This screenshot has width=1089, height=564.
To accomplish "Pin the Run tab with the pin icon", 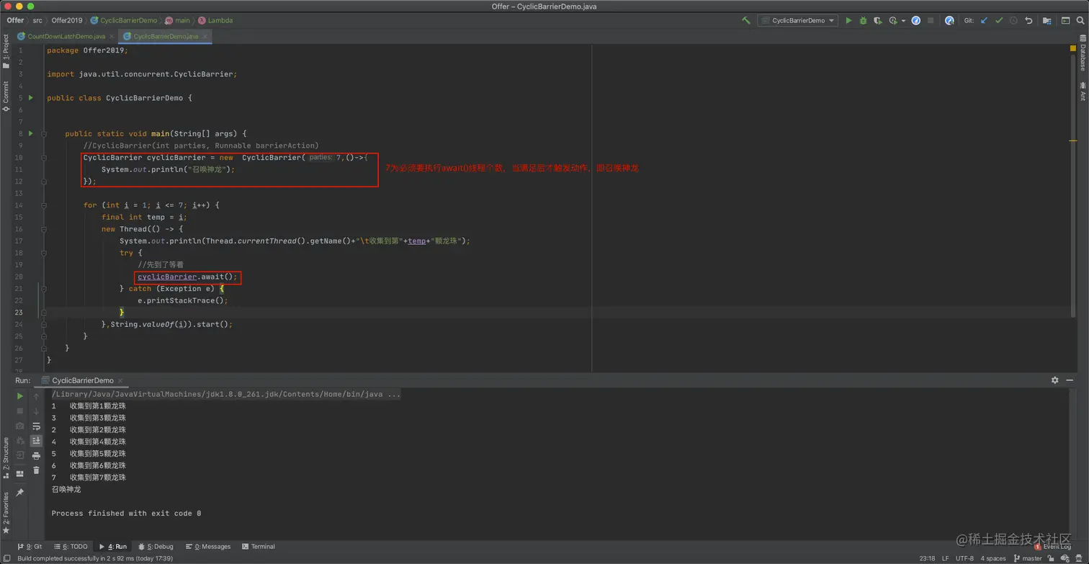I will tap(19, 493).
